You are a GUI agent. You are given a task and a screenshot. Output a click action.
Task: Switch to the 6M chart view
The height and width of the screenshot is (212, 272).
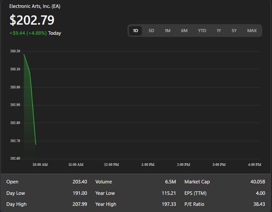click(184, 31)
